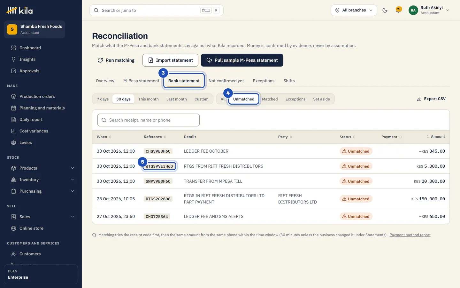
Task: Sort table by When column
Action: click(x=104, y=137)
